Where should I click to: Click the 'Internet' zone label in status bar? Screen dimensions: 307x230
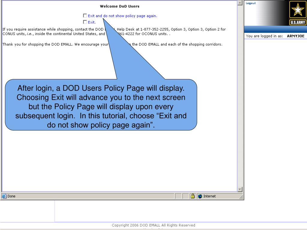[x=210, y=196]
